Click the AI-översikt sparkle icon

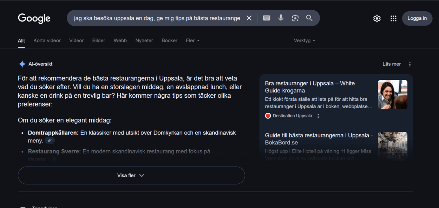22,64
